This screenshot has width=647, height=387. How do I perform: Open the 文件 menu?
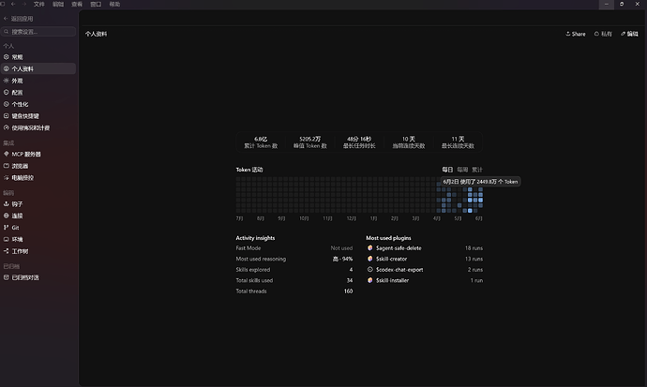38,4
